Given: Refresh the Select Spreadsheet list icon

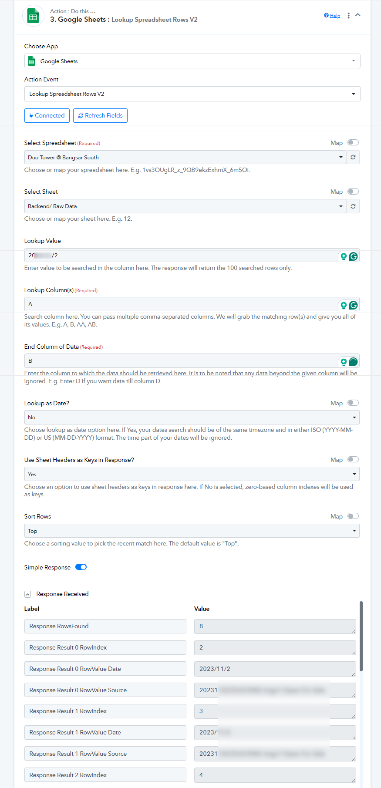Looking at the screenshot, I should [x=353, y=157].
